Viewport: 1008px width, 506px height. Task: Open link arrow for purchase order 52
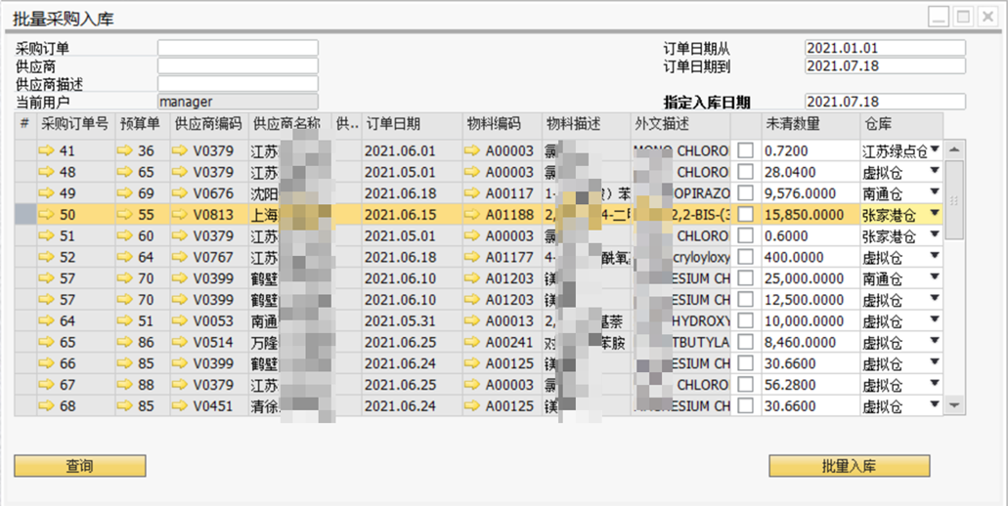pos(46,257)
